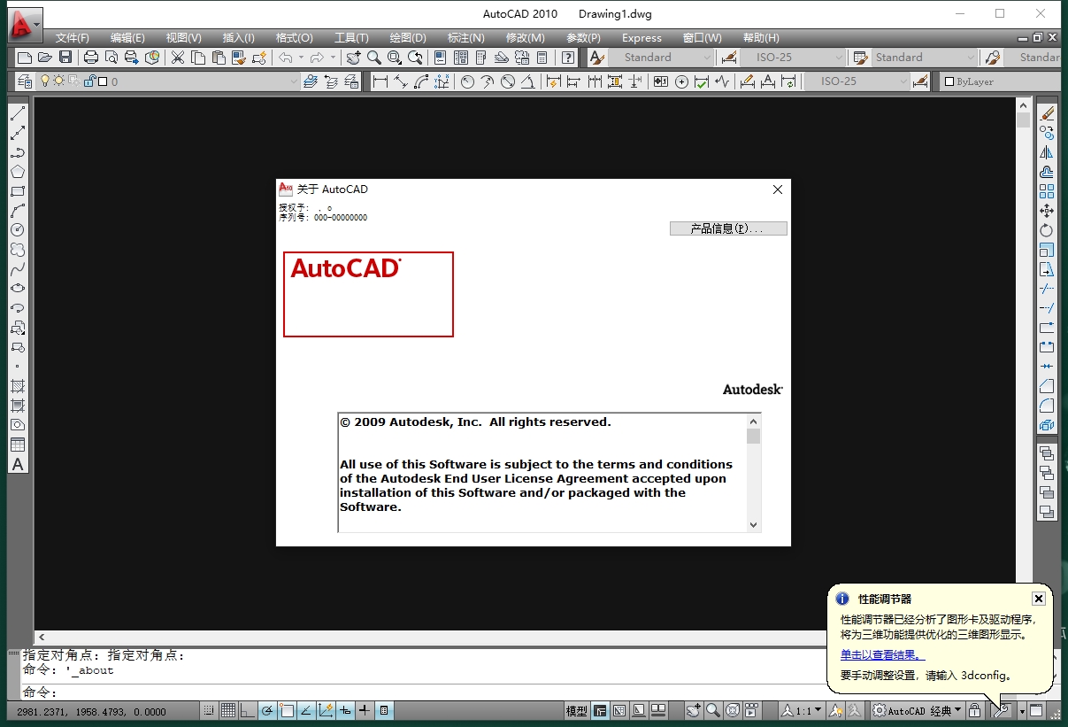Toggle Object Snap Tracking in status bar
The height and width of the screenshot is (727, 1068).
pyautogui.click(x=306, y=711)
